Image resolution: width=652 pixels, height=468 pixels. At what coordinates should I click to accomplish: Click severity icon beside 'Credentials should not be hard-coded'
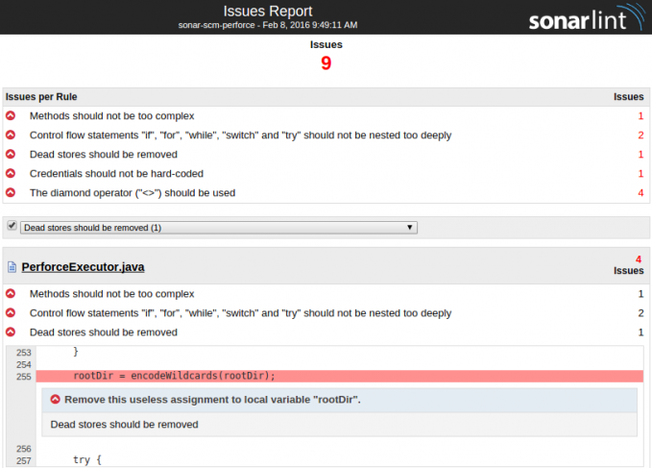click(11, 173)
